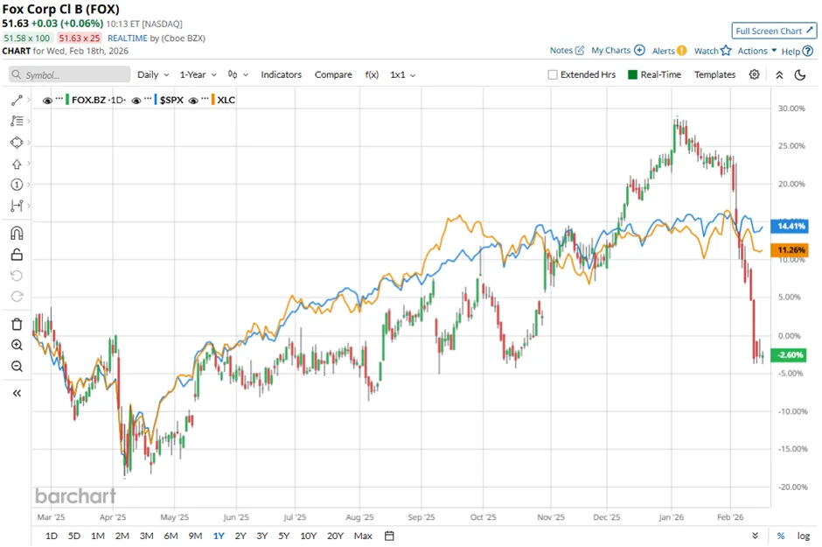The width and height of the screenshot is (822, 547).
Task: Toggle the Real-Time checkbox
Action: (x=633, y=74)
